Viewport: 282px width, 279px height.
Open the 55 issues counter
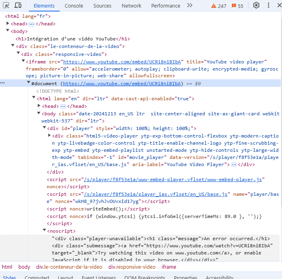tap(237, 6)
